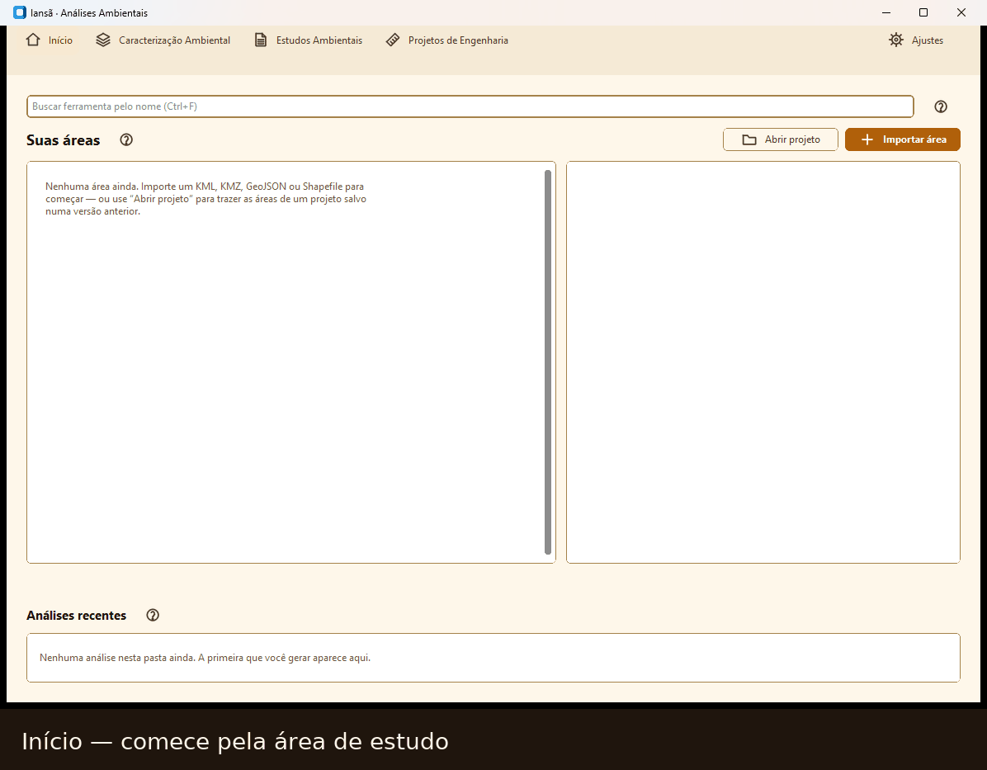The width and height of the screenshot is (987, 770).
Task: Click the Projetos de Engenharia ruler icon
Action: (x=393, y=40)
